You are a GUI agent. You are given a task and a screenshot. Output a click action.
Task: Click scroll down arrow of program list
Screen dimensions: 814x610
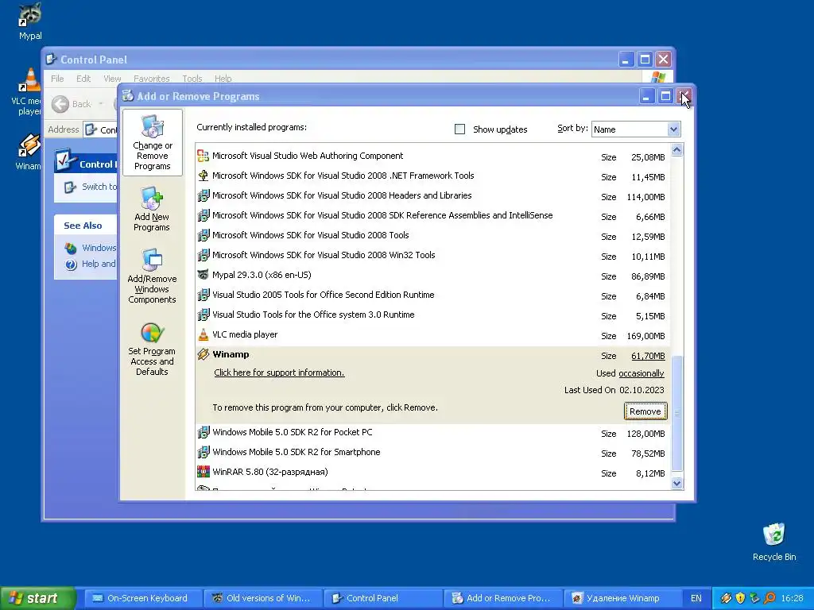[x=677, y=484]
